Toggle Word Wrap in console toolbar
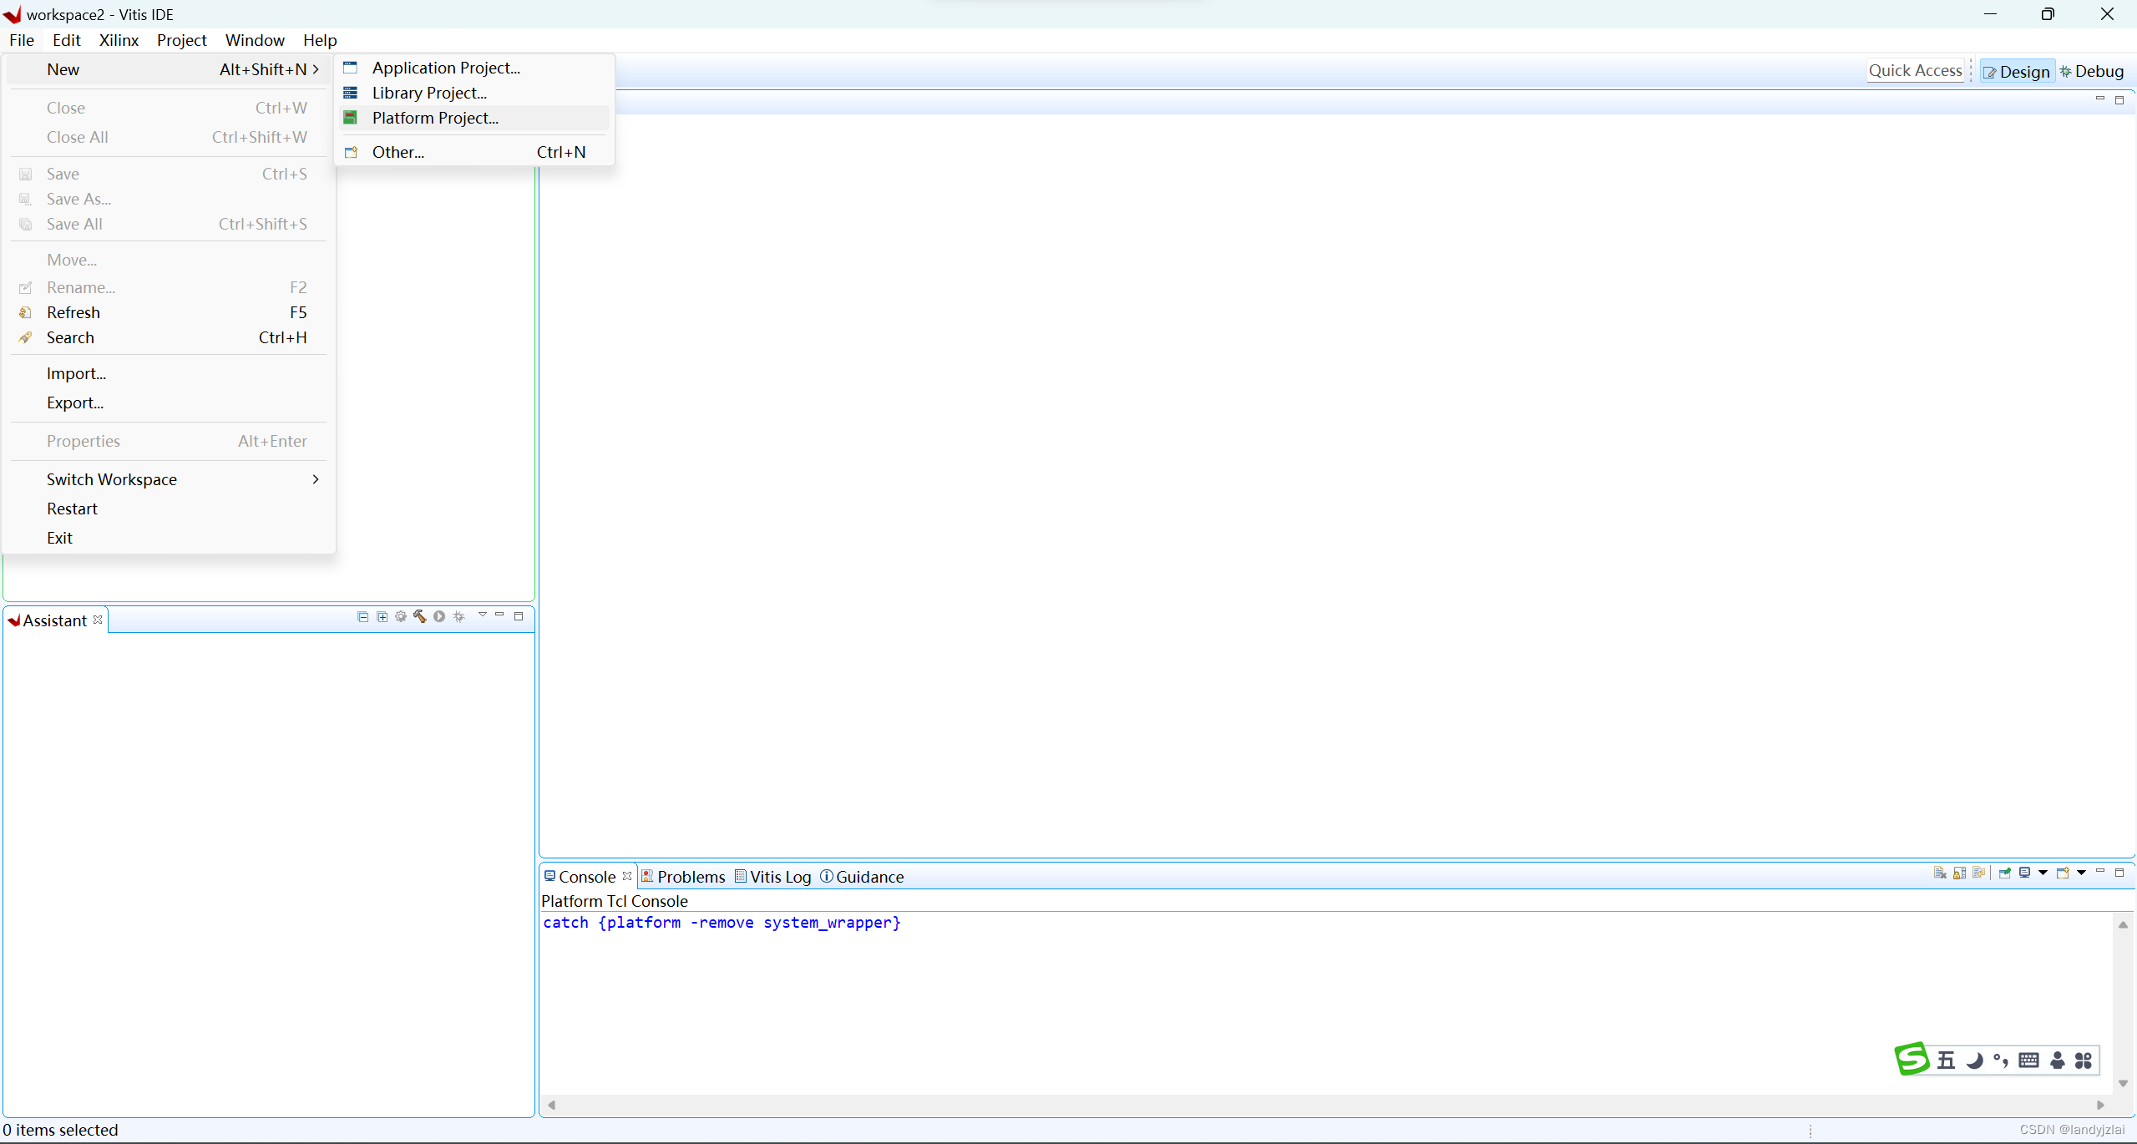 pos(1978,873)
